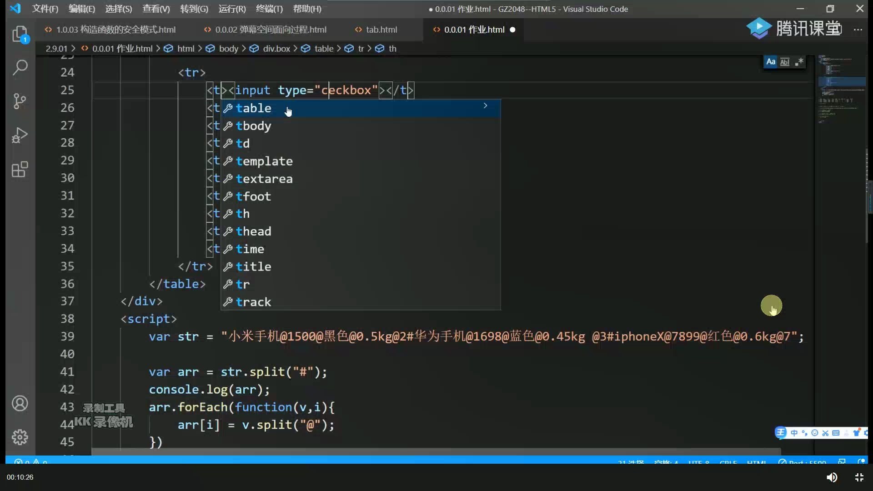Viewport: 873px width, 491px height.
Task: Toggle Use Regular Expression option
Action: (x=799, y=62)
